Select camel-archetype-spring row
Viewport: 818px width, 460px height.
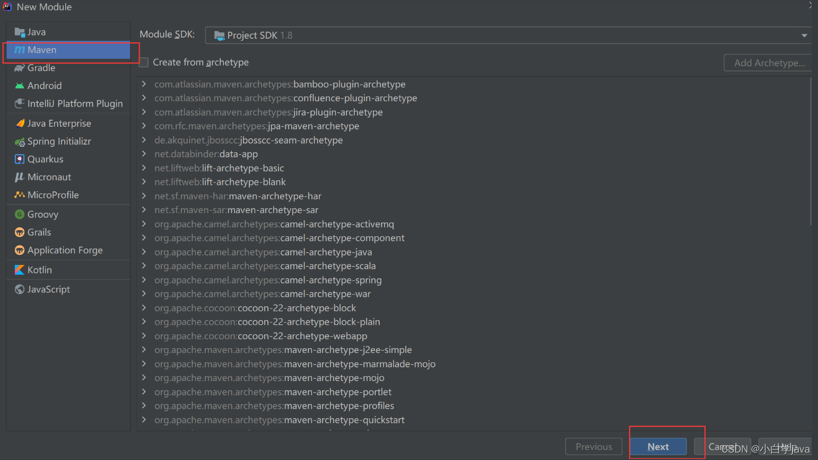tap(474, 280)
